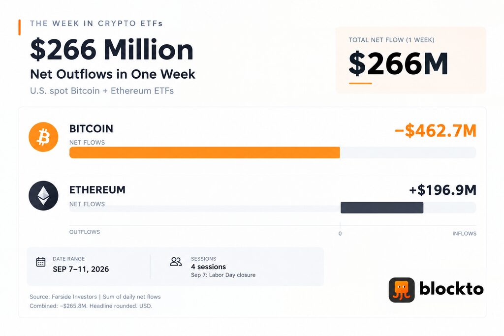Click the +$196.9M Ethereum value
Viewport: 504px width, 336px height.
click(442, 190)
